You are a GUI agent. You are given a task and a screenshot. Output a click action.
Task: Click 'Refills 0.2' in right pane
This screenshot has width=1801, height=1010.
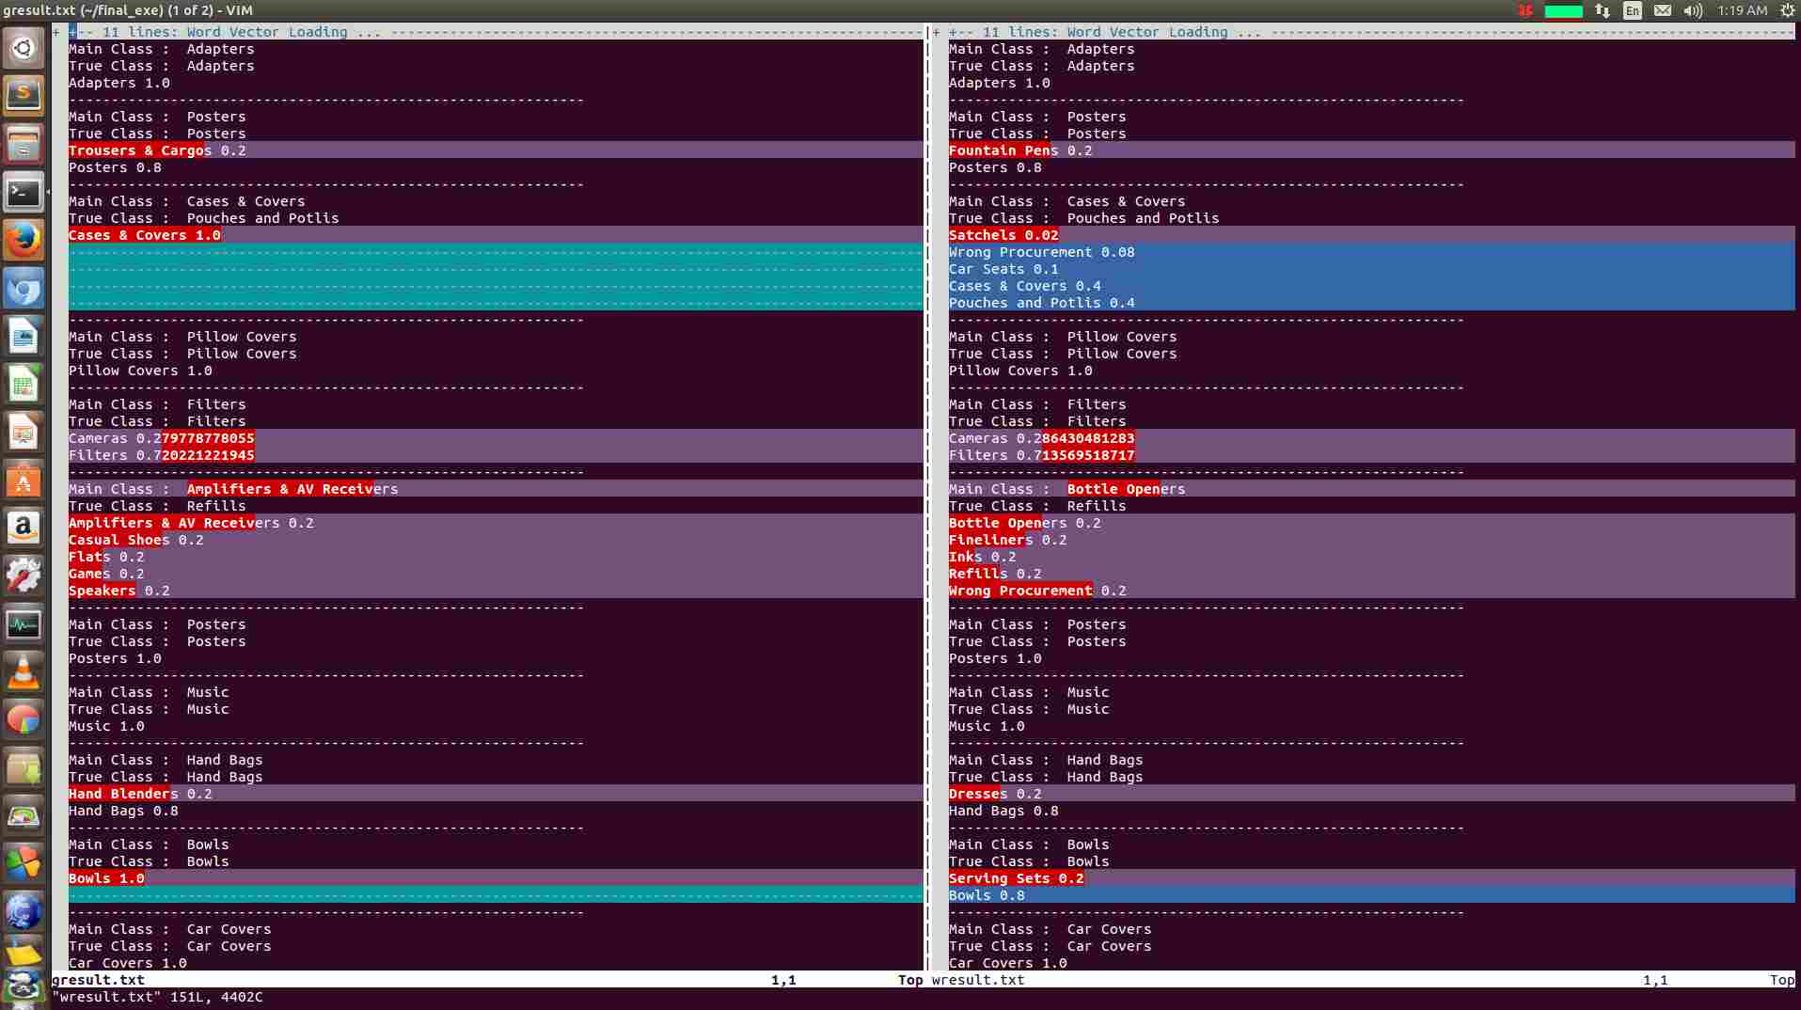pos(995,574)
